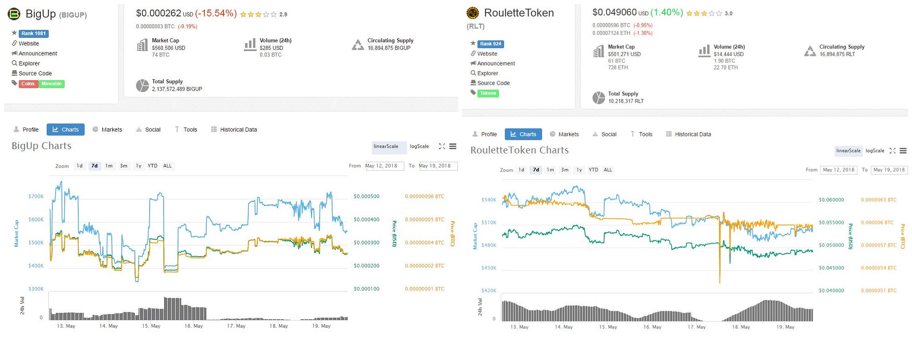The width and height of the screenshot is (912, 342).
Task: Select linearScale on BigUp chart
Action: [x=386, y=147]
